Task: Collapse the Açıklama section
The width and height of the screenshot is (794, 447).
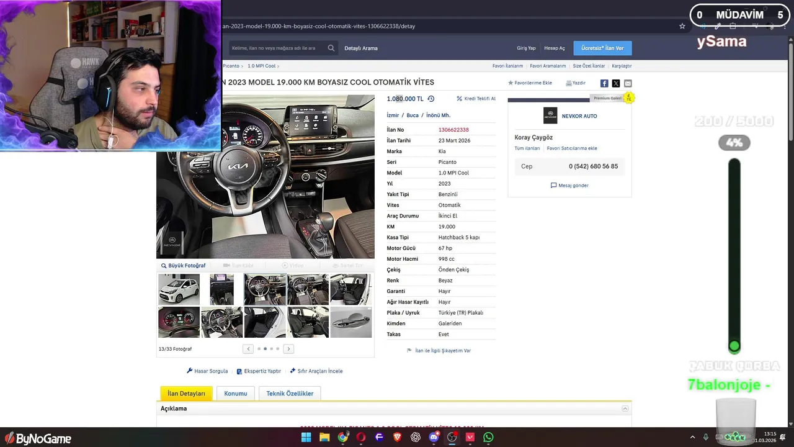Action: [625, 409]
